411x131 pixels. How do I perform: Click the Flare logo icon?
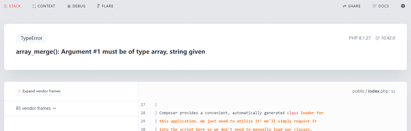pos(99,6)
